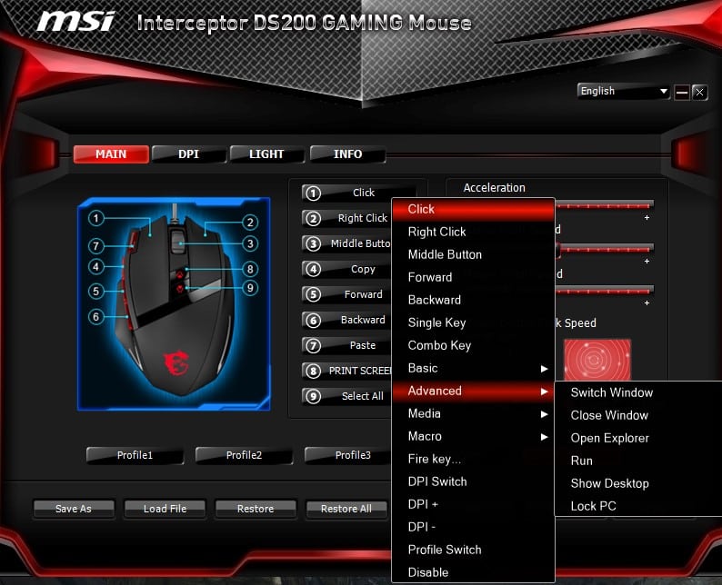Viewport: 722px width, 585px height.
Task: Choose Open Explorer from Advanced submenu
Action: click(638, 438)
